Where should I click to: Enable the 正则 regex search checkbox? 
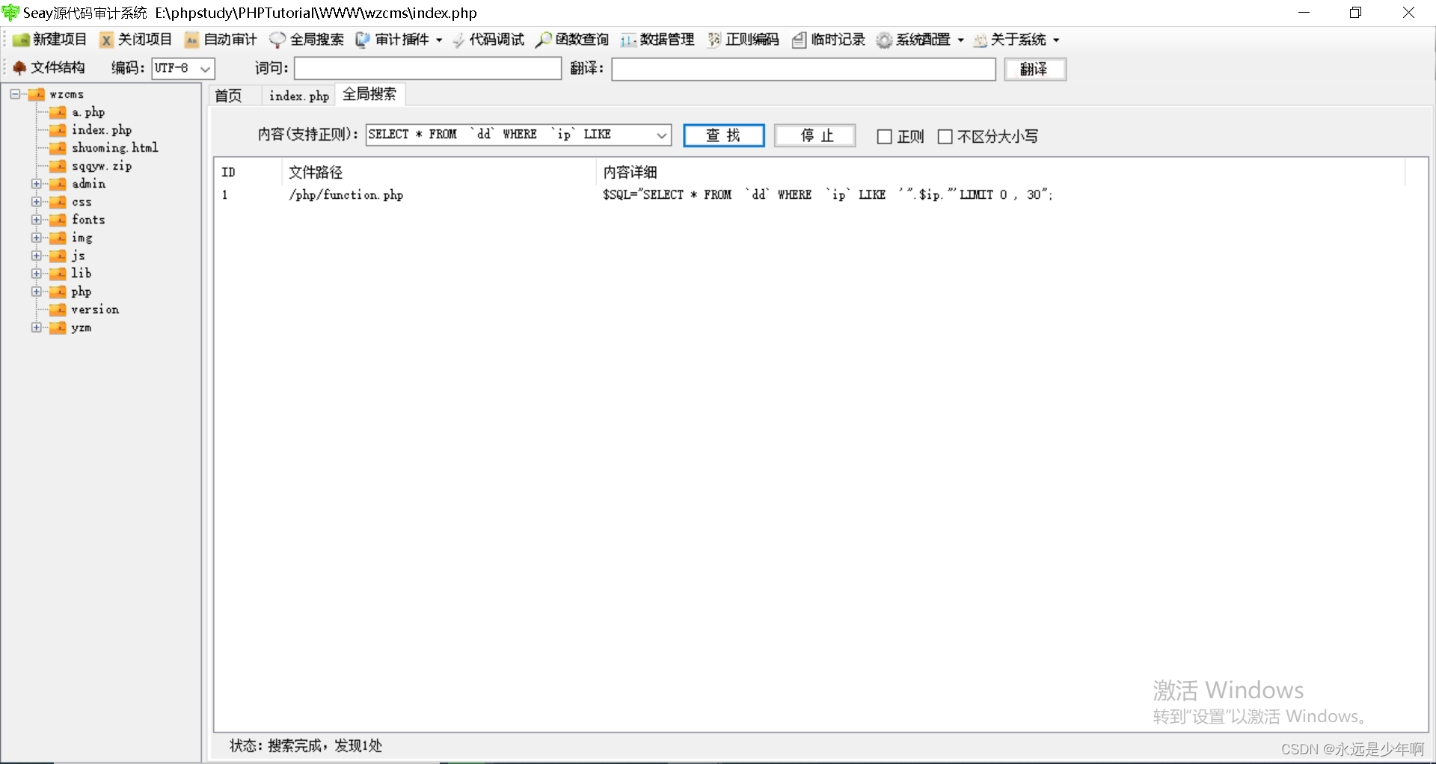pos(884,136)
